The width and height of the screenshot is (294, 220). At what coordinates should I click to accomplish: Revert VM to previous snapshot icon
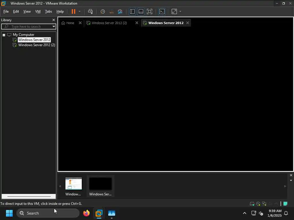[111, 11]
